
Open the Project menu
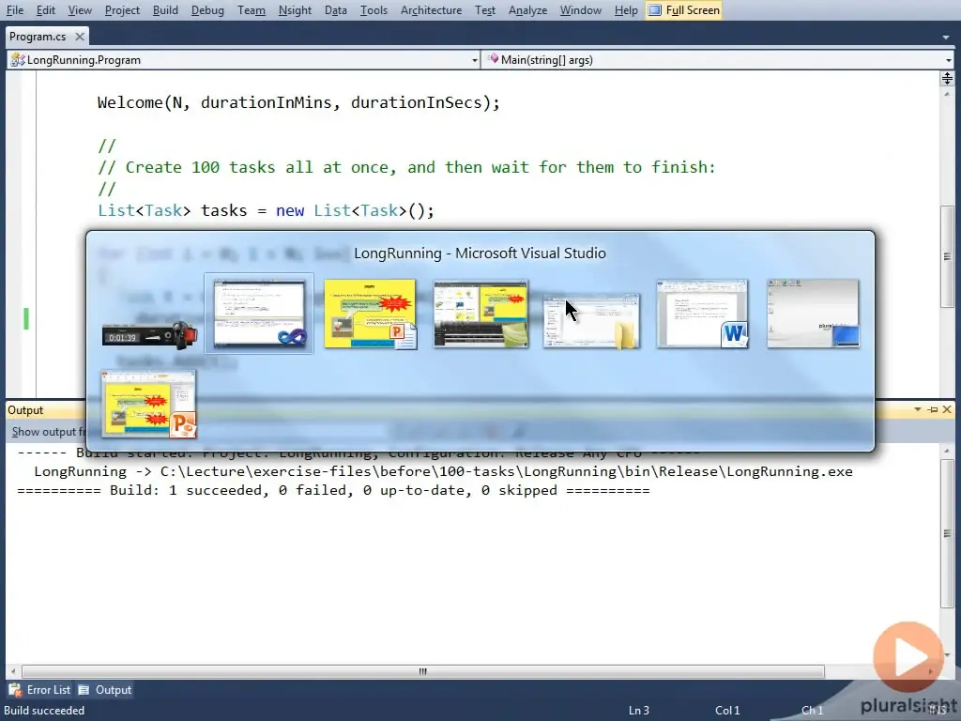pos(122,10)
